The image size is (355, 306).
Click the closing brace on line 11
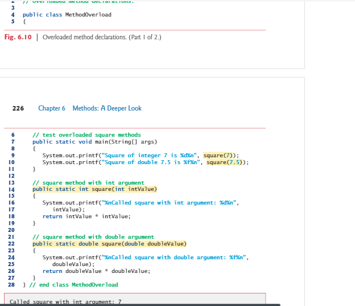[x=34, y=169]
